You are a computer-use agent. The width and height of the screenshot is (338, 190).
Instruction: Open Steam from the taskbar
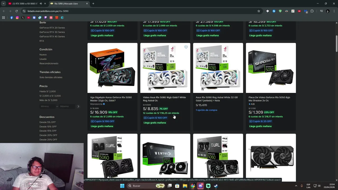click(x=216, y=186)
